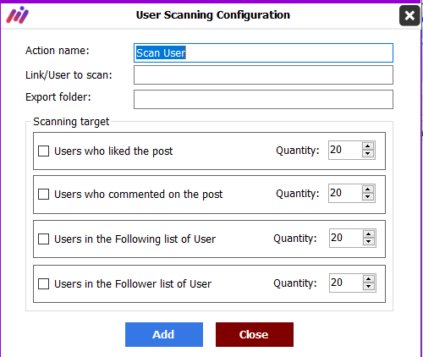The image size is (423, 357).
Task: Focus the Action name text field
Action: (x=263, y=52)
